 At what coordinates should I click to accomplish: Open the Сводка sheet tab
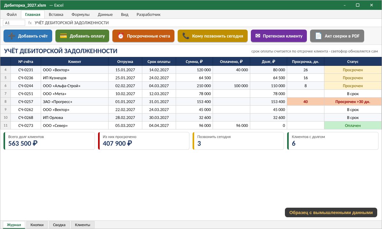(59, 225)
